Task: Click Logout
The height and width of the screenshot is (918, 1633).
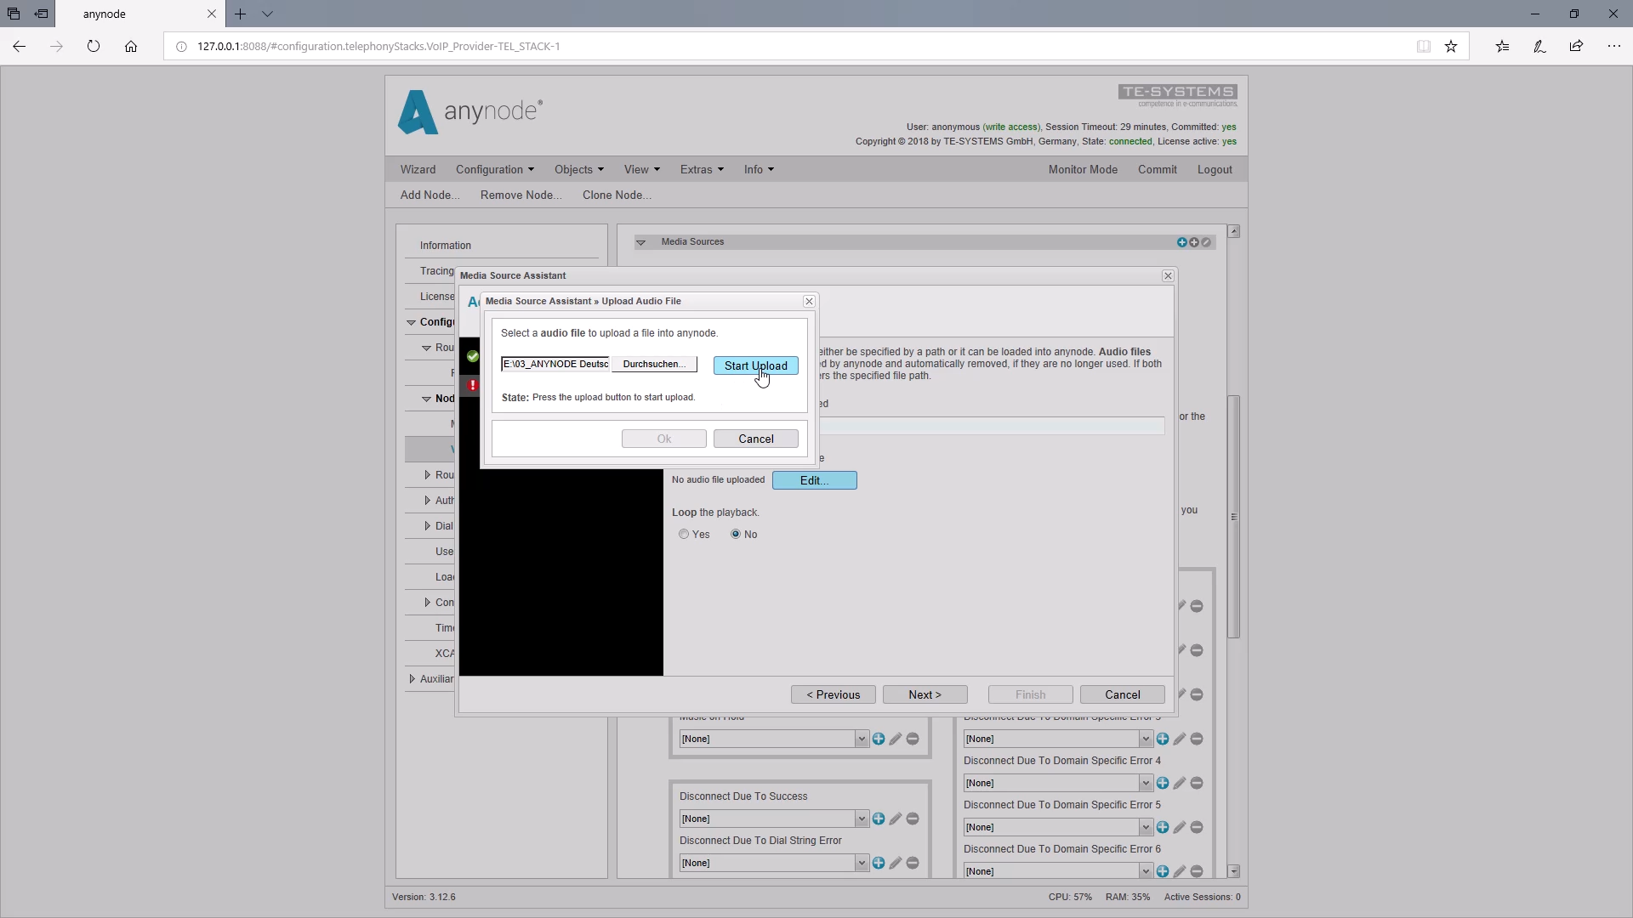Action: (1215, 170)
